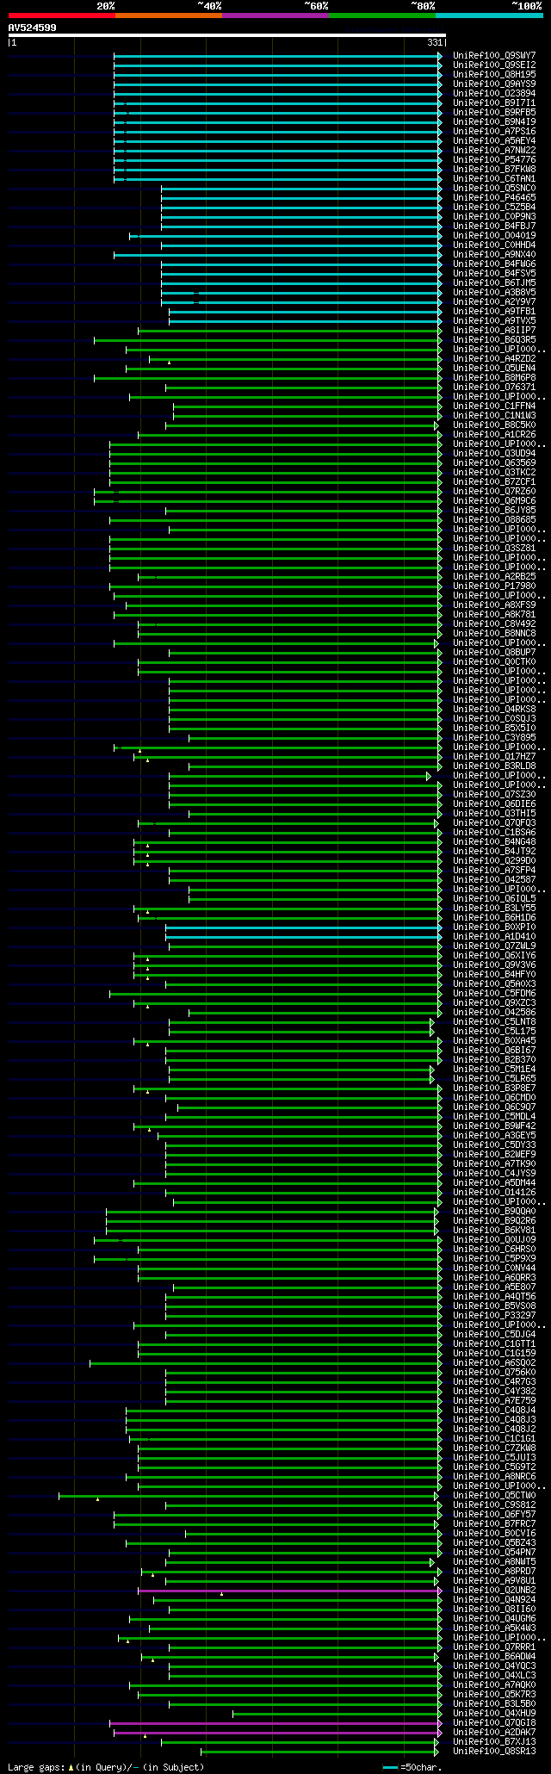Select label UniRef100_B9WF42
The height and width of the screenshot is (1774, 551).
(x=494, y=1126)
